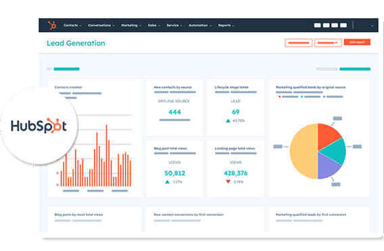Click the green up arrow next to 43.75%
The width and height of the screenshot is (384, 251).
(229, 121)
